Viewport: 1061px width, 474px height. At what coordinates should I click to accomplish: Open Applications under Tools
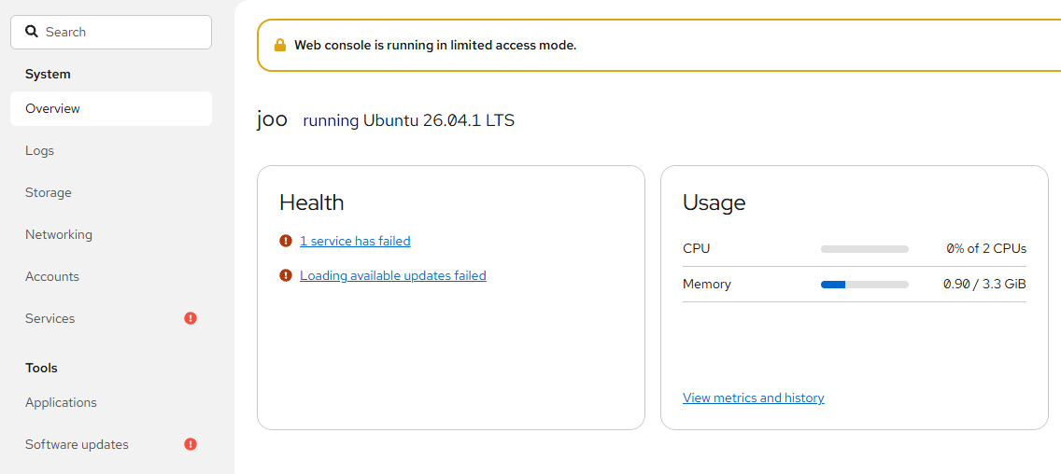coord(111,402)
